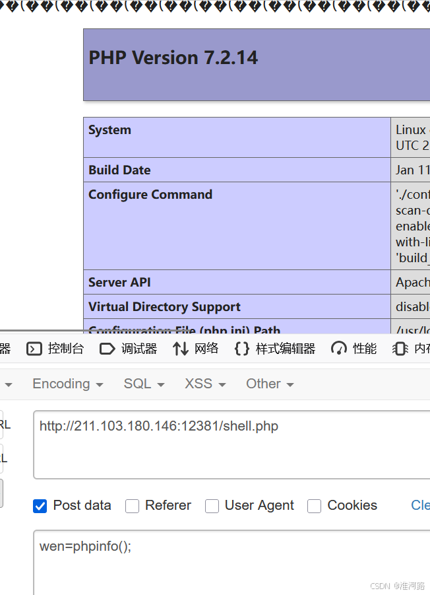This screenshot has width=430, height=595.
Task: Open the 样式编辑器 style editor tab
Action: (274, 348)
